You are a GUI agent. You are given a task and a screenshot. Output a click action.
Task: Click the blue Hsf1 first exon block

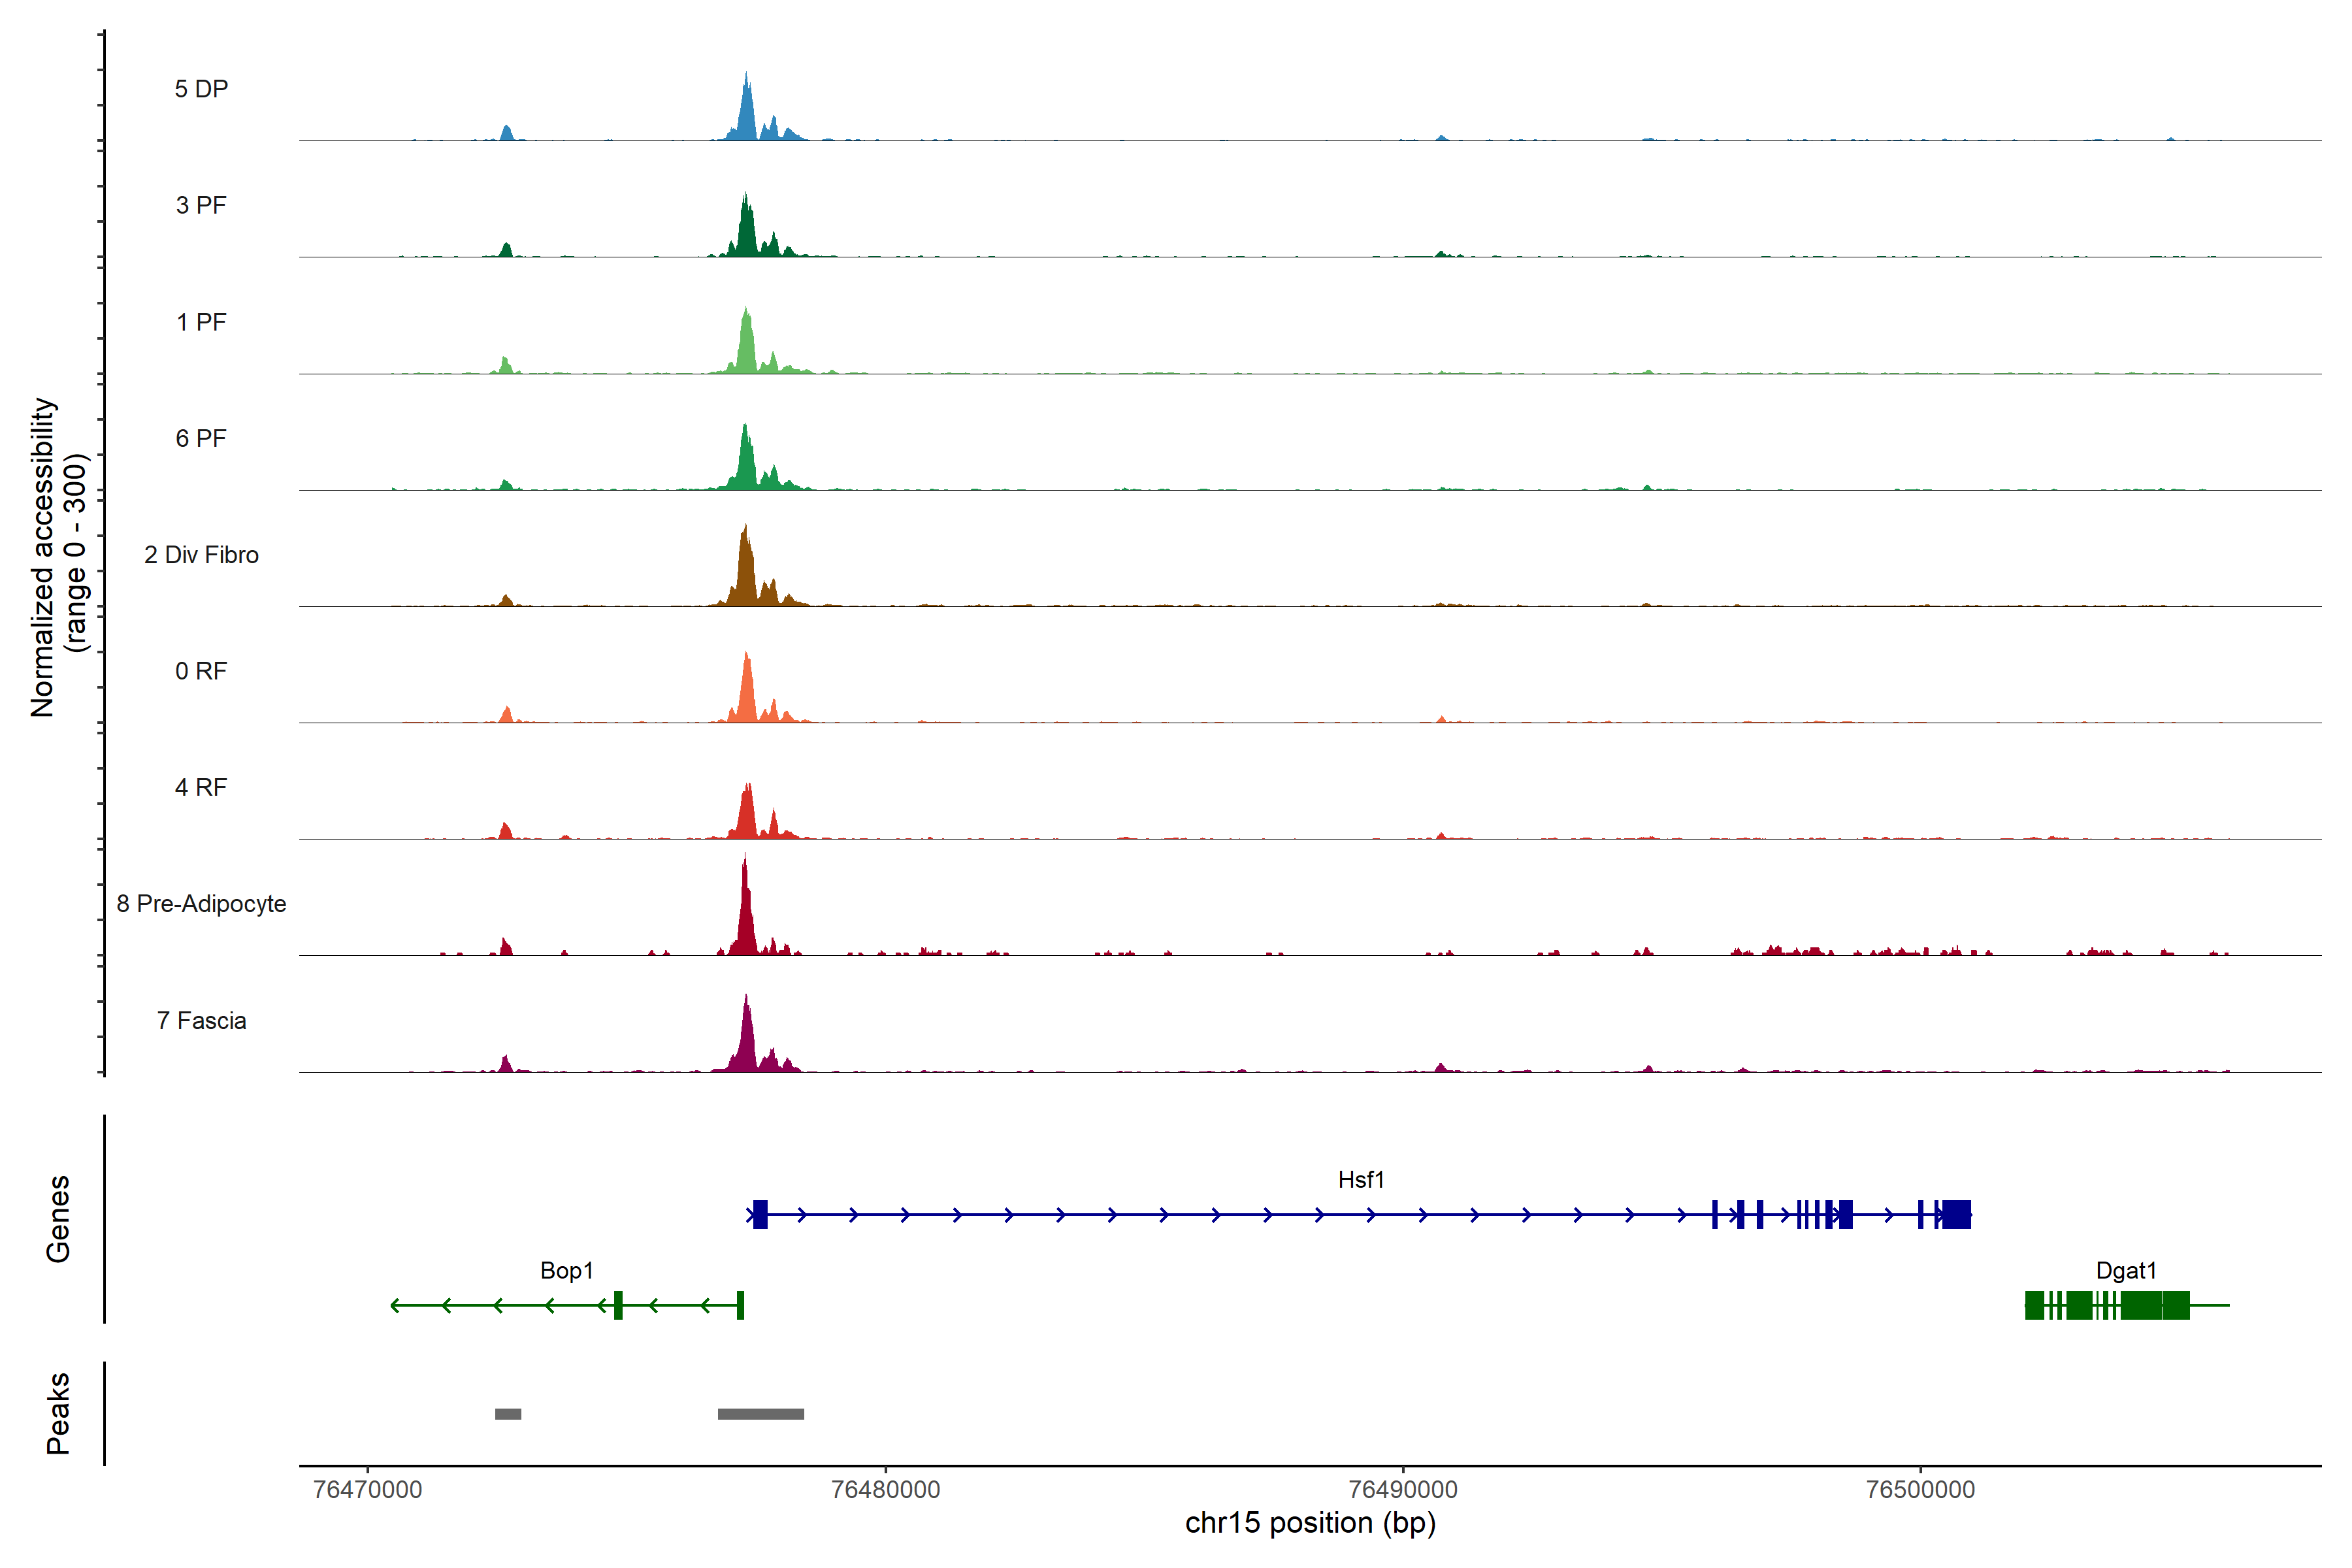[x=760, y=1214]
